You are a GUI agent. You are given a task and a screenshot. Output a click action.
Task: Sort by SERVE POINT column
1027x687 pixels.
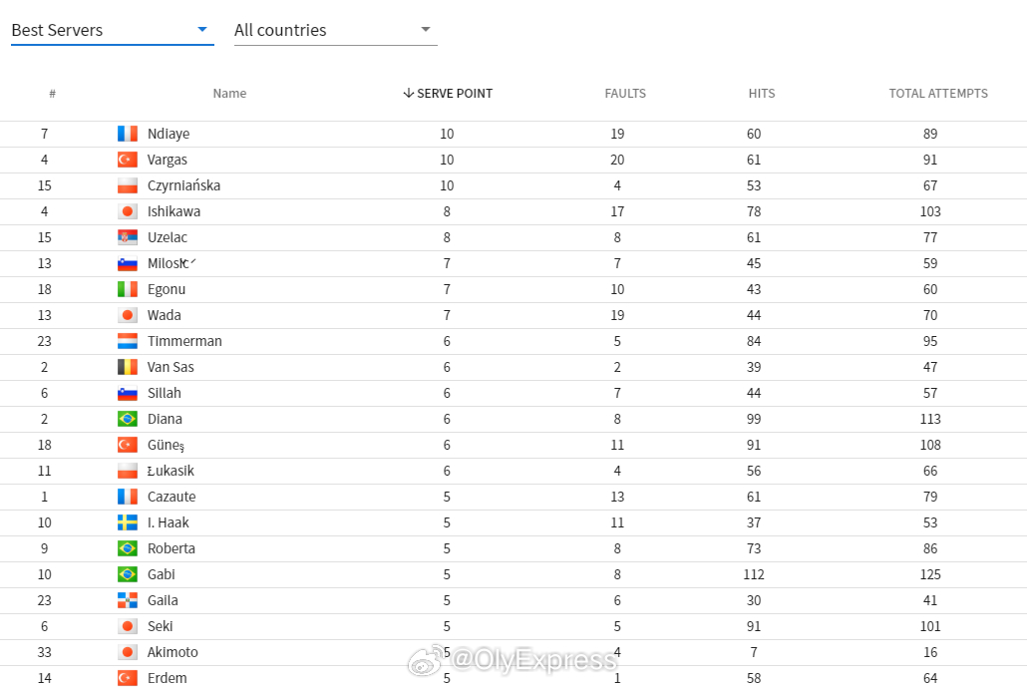[447, 94]
